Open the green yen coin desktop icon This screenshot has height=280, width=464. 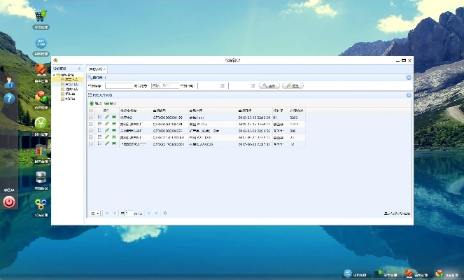point(41,123)
